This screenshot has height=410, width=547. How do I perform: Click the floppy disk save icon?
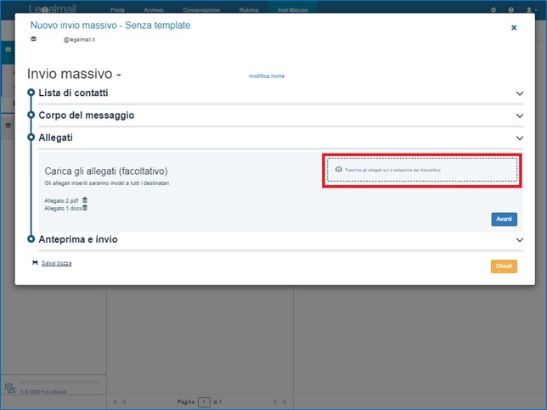(35, 263)
